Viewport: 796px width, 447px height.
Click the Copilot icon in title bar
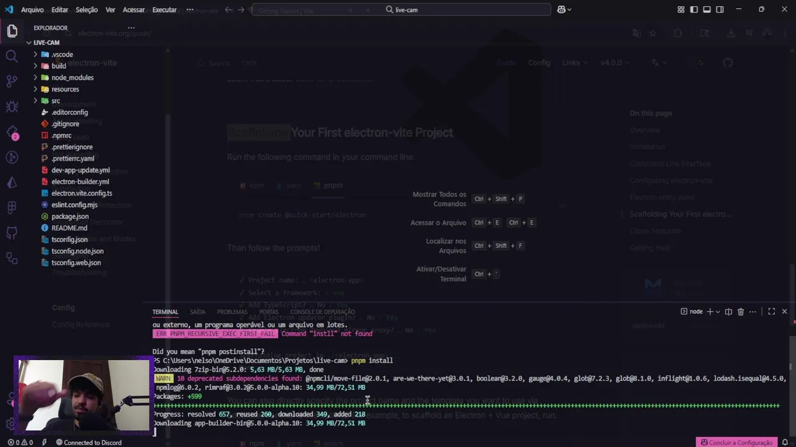[x=561, y=10]
